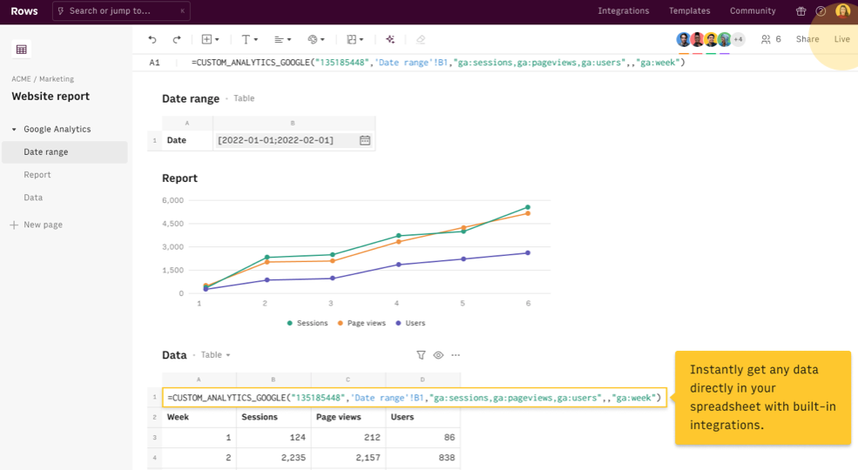
Task: Toggle the Users legend entry
Action: point(410,323)
